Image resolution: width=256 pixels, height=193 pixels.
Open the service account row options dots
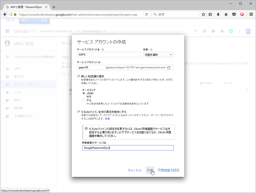[x=246, y=90]
